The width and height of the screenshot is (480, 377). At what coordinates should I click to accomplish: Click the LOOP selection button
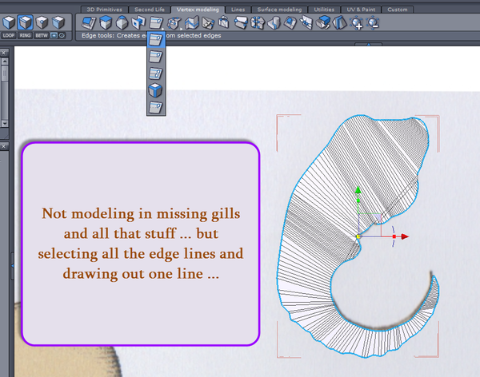point(9,35)
